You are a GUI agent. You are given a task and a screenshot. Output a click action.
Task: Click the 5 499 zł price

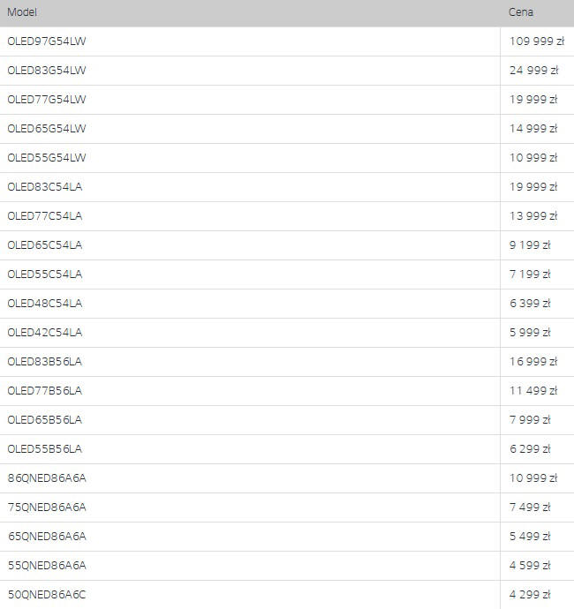coord(530,537)
